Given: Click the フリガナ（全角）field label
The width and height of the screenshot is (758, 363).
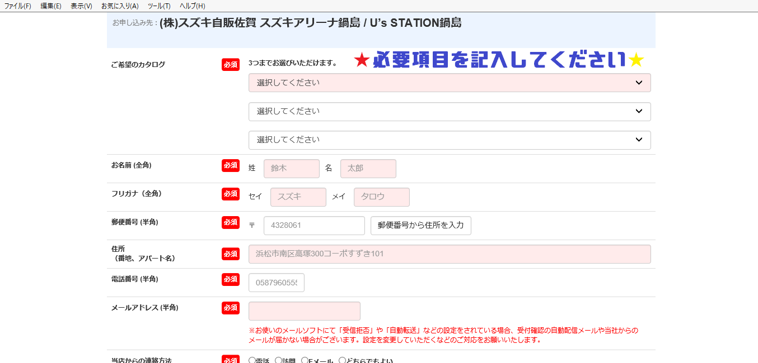Looking at the screenshot, I should [x=137, y=194].
